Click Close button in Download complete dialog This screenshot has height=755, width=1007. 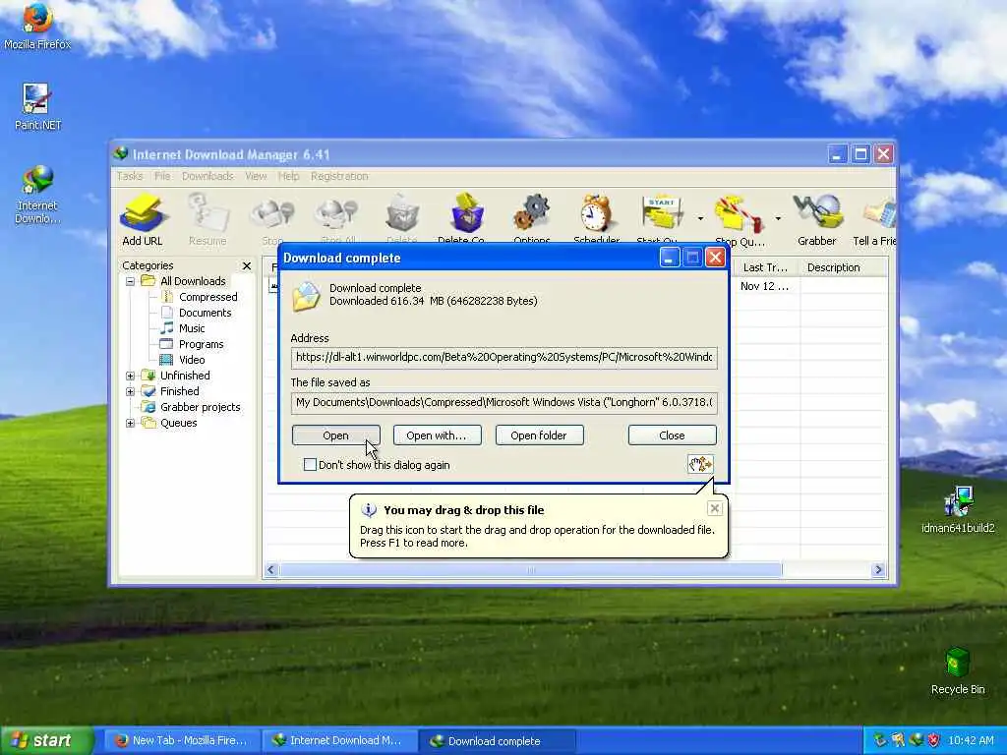(672, 436)
